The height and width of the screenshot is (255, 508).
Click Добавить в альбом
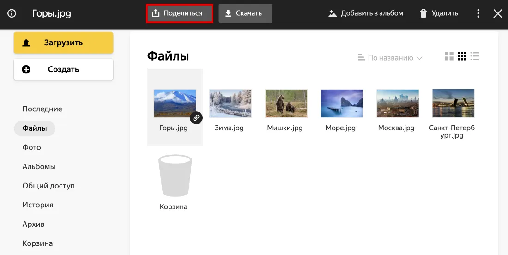366,13
